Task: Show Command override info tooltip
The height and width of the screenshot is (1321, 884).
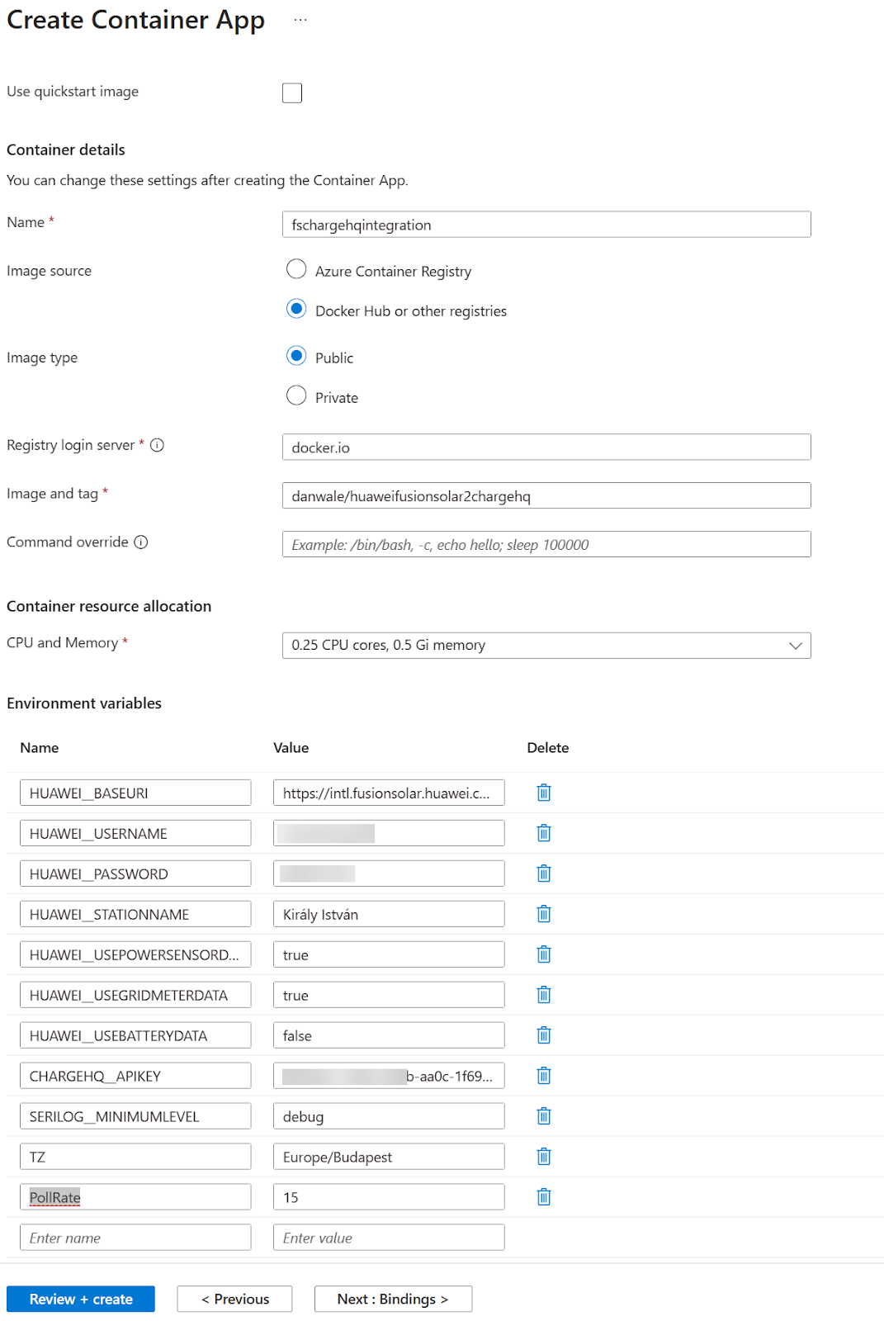Action: (x=141, y=542)
